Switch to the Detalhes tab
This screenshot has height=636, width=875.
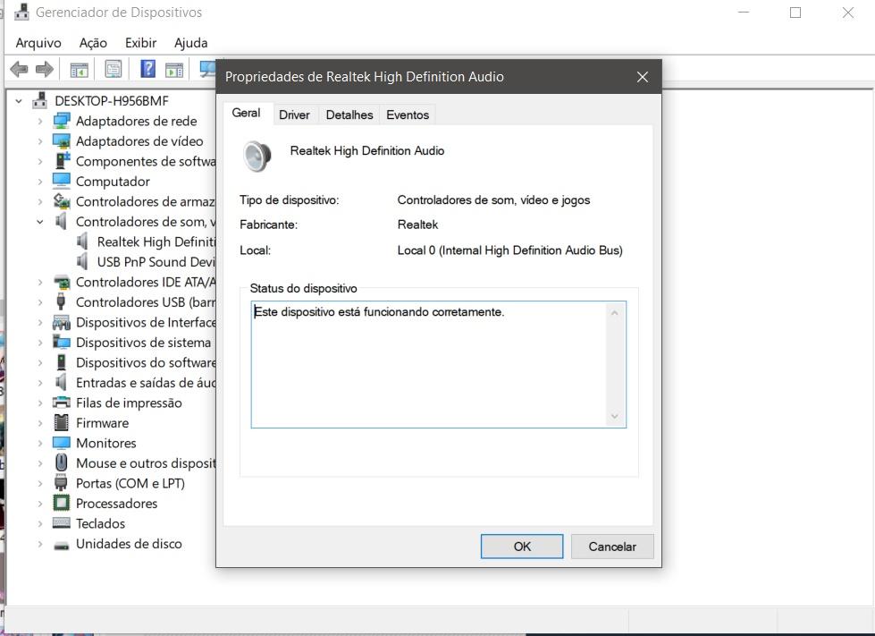(349, 114)
